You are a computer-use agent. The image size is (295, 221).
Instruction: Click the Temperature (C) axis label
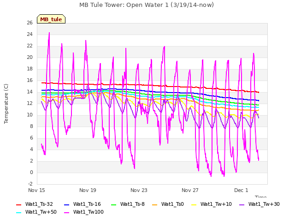point(6,104)
